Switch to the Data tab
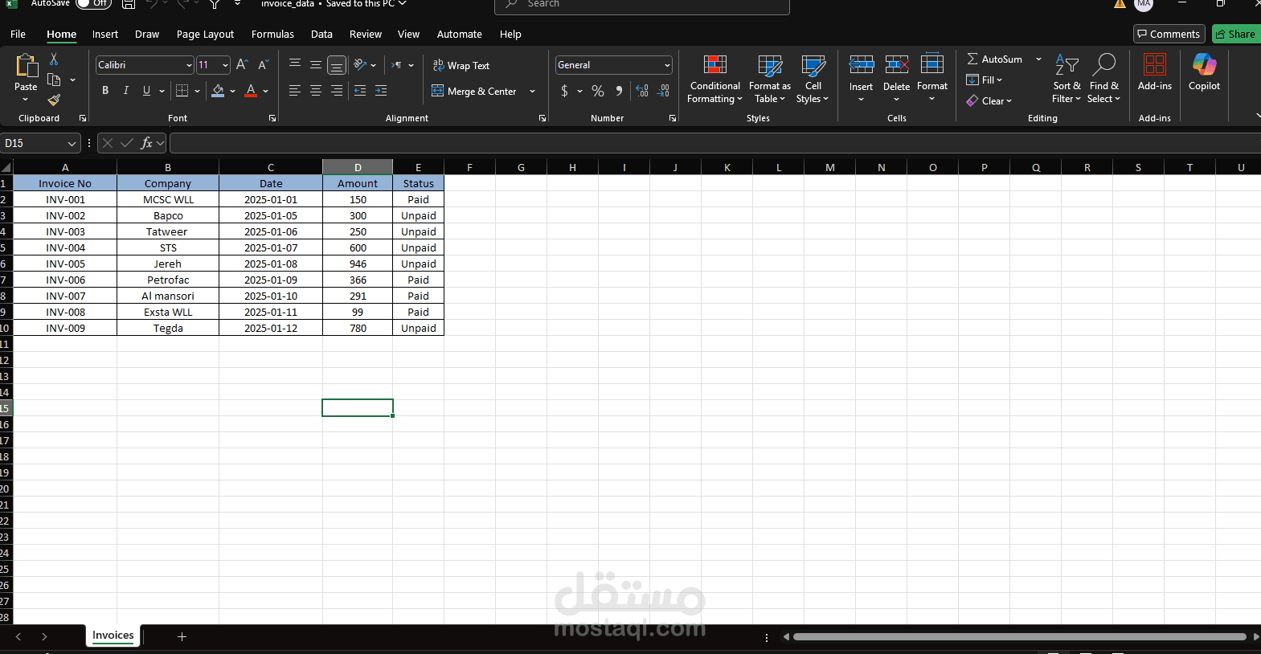Image resolution: width=1261 pixels, height=654 pixels. tap(321, 34)
